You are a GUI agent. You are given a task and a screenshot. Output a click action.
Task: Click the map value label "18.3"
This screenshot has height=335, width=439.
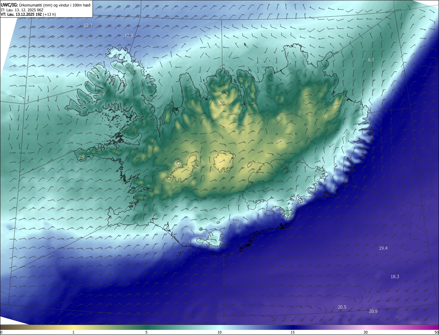coord(395,276)
